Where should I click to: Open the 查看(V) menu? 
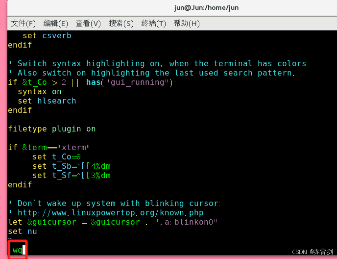pos(88,23)
